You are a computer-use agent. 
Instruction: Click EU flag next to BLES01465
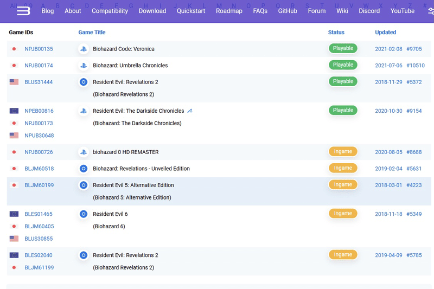point(14,214)
